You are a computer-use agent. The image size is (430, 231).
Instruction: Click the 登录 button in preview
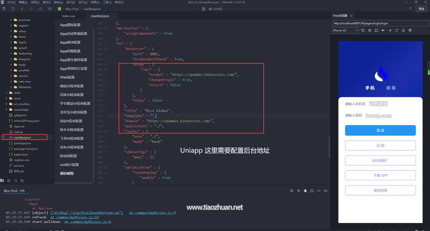click(x=380, y=130)
